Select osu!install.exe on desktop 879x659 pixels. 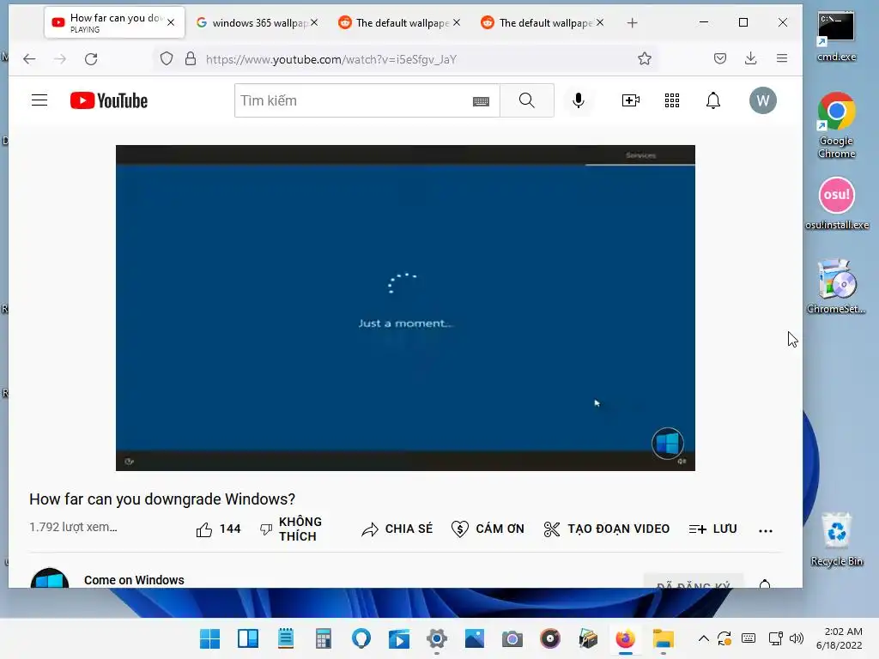pyautogui.click(x=837, y=203)
